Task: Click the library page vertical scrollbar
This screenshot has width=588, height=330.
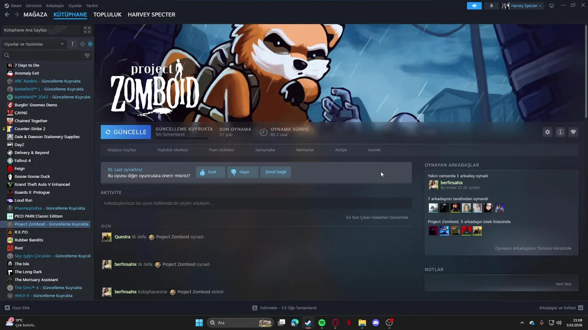Action: pyautogui.click(x=586, y=72)
